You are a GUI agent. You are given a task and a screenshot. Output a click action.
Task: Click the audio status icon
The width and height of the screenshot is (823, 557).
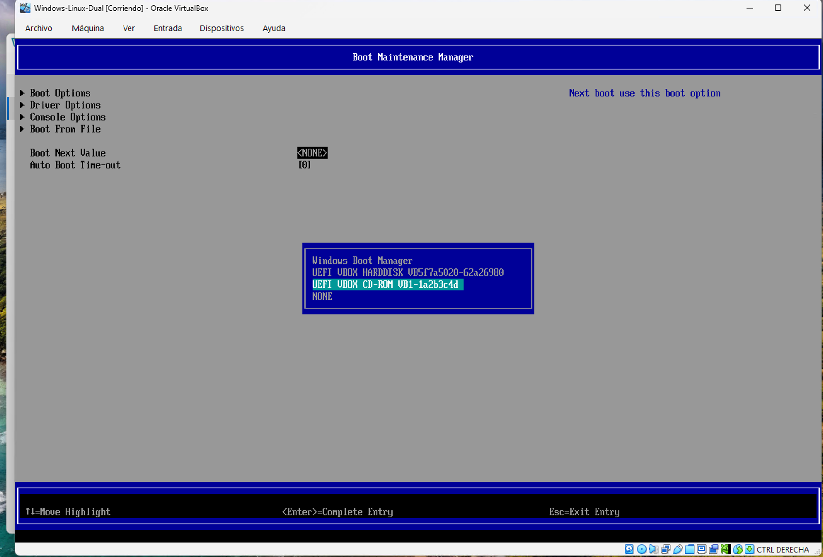coord(654,549)
